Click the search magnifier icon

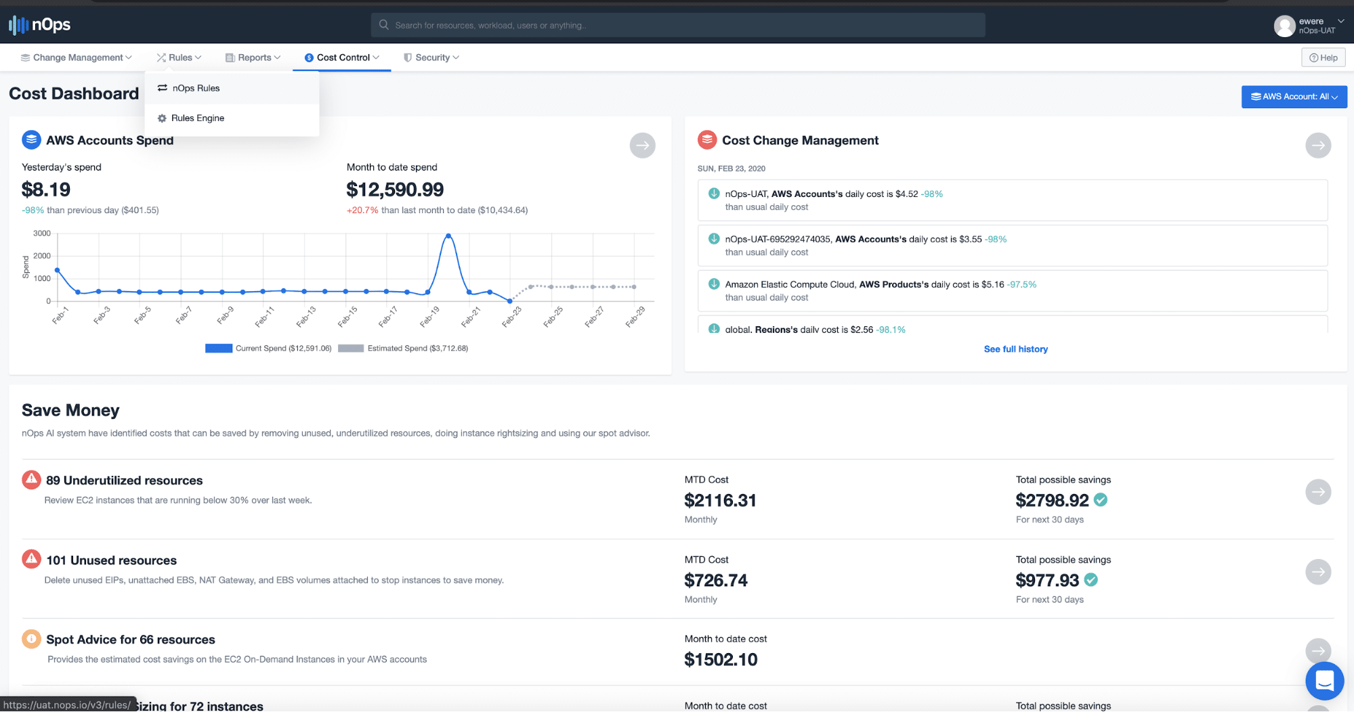click(384, 25)
